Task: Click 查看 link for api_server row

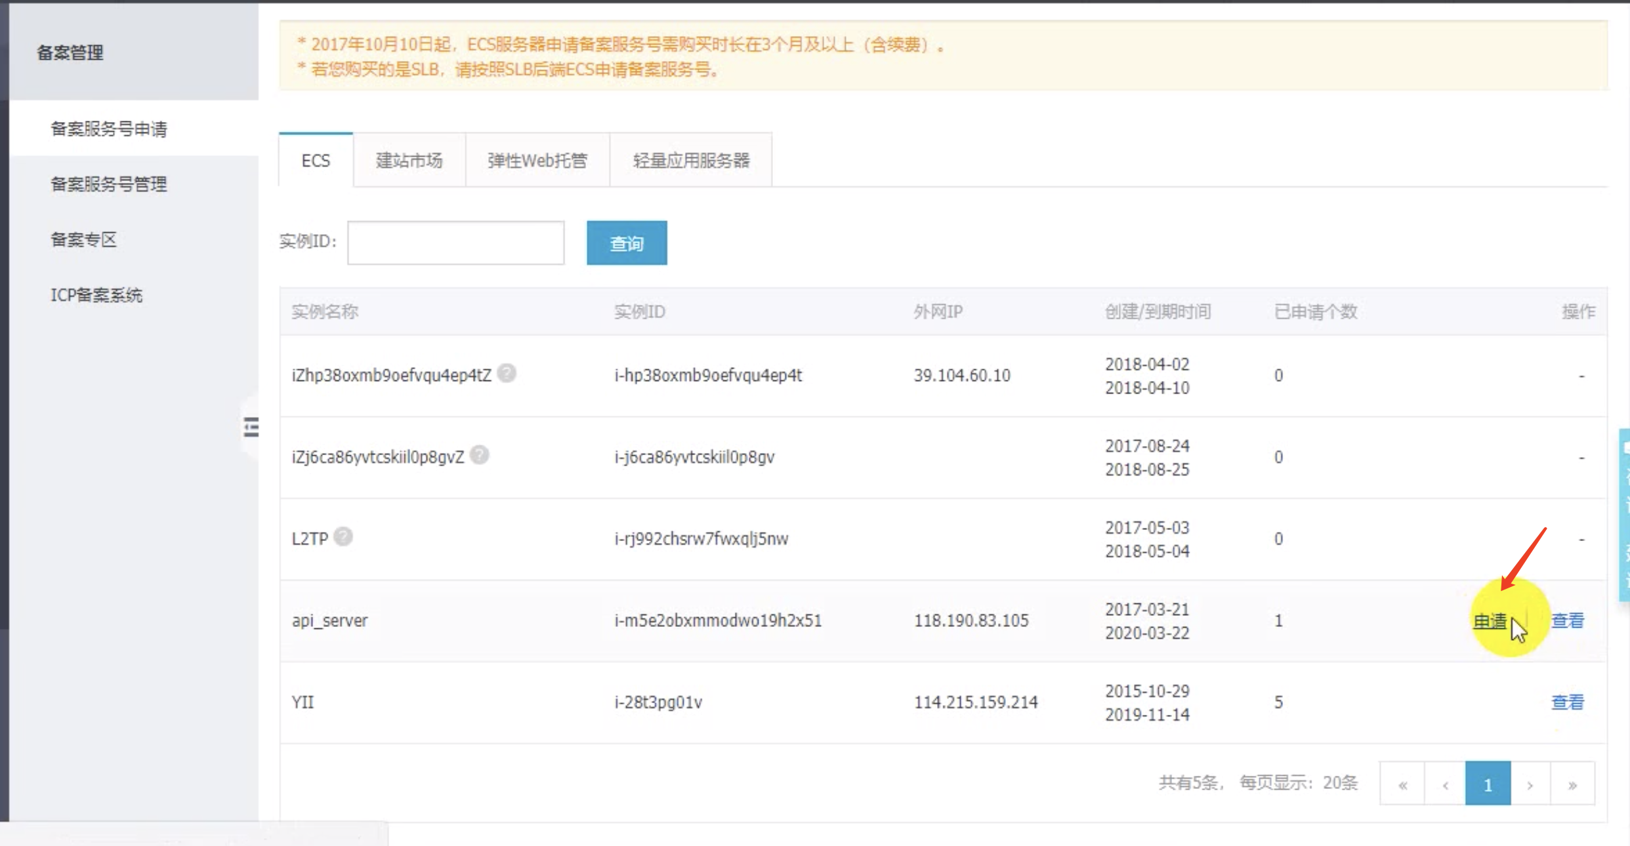Action: point(1567,620)
